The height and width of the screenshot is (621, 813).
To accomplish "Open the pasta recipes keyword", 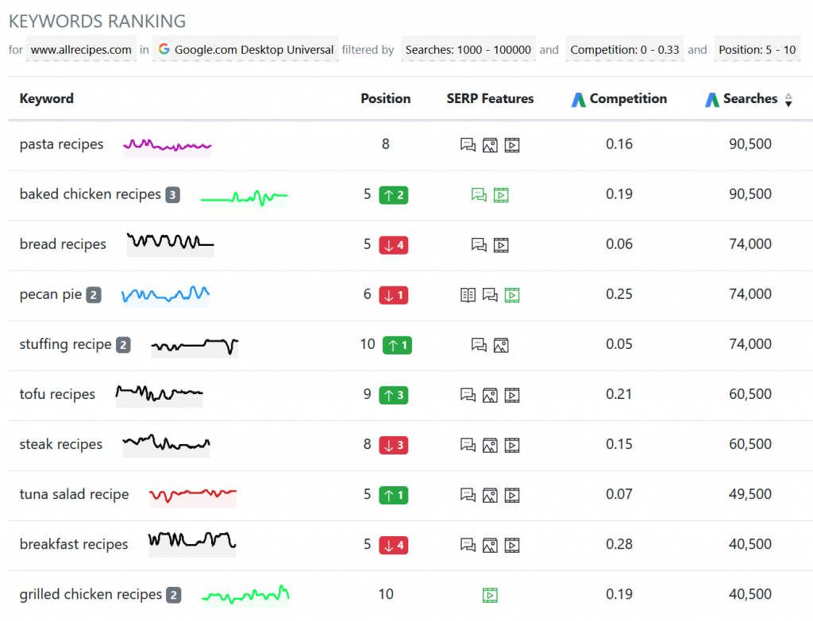I will 62,144.
